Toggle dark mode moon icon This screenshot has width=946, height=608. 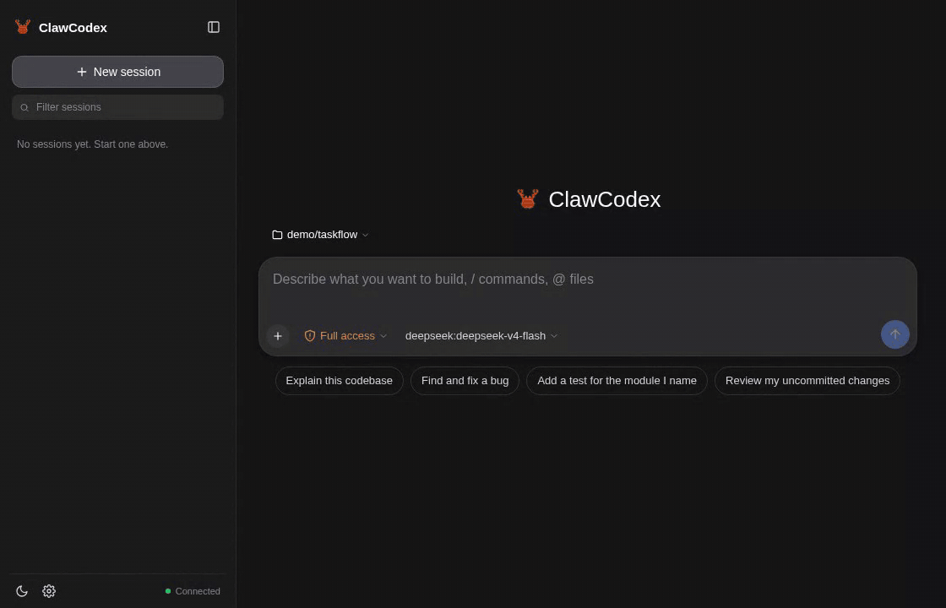[22, 591]
